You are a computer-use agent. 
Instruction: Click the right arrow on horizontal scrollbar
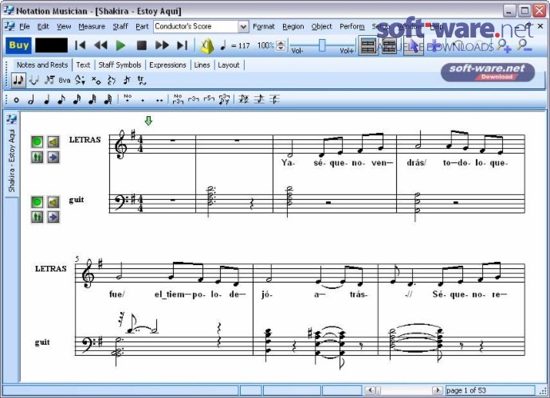point(437,390)
